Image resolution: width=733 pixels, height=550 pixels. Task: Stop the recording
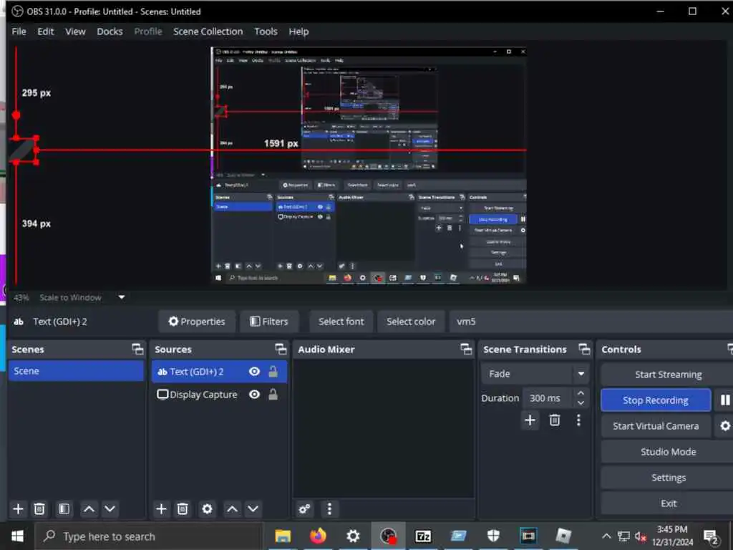[x=656, y=400]
